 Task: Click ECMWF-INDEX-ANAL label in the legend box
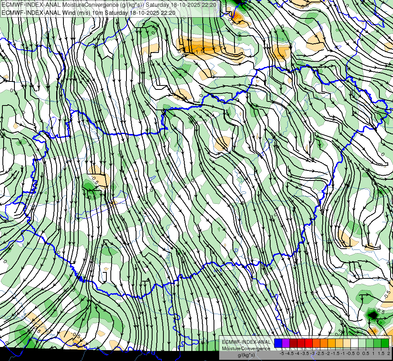[x=246, y=342]
